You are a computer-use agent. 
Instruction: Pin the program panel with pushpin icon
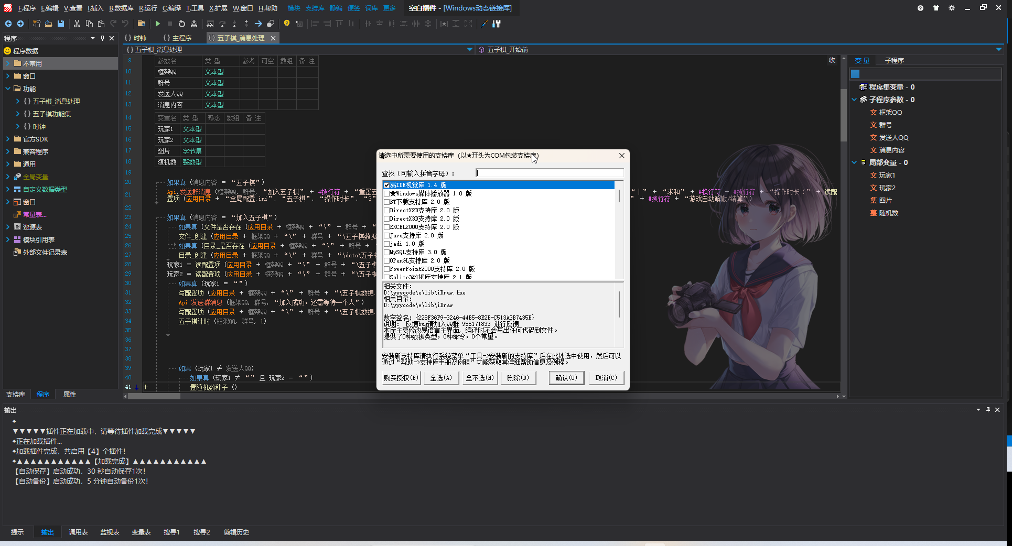click(x=102, y=38)
